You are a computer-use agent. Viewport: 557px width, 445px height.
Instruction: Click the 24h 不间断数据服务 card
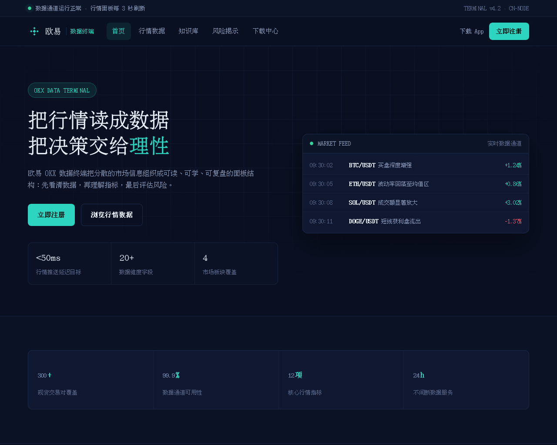click(x=466, y=380)
